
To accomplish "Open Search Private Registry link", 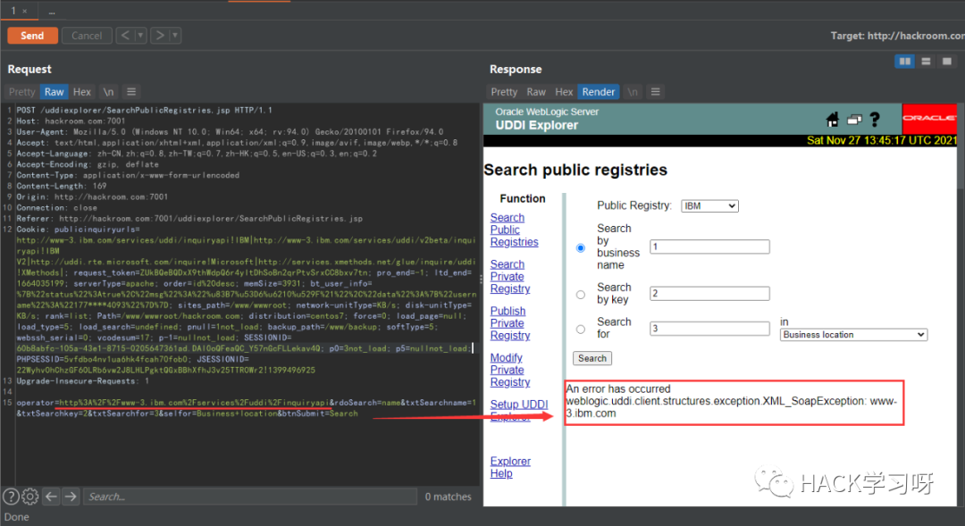I will pyautogui.click(x=509, y=277).
